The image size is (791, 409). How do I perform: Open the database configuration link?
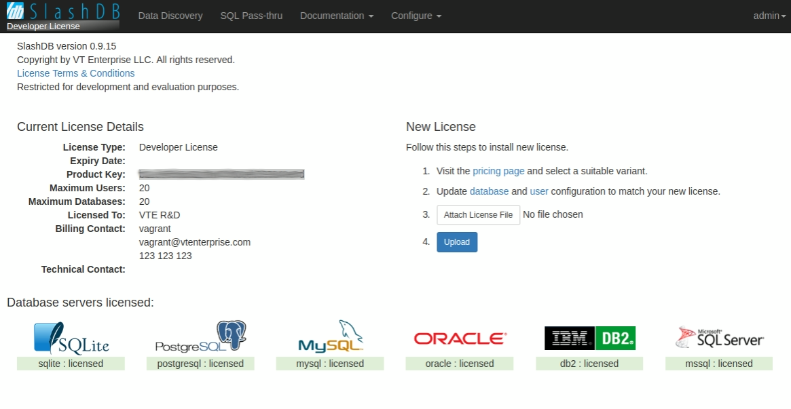coord(489,191)
